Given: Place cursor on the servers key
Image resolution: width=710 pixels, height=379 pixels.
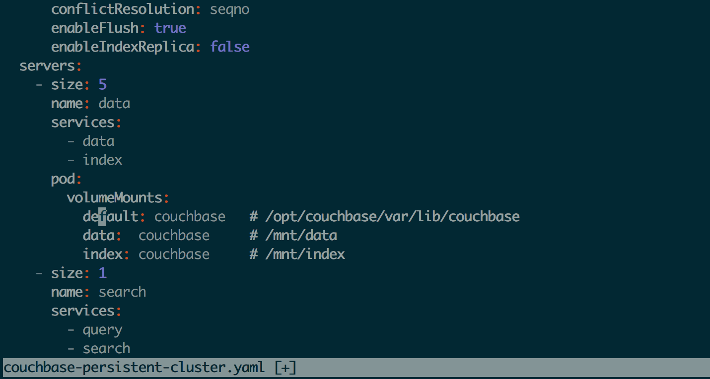Looking at the screenshot, I should click(x=47, y=65).
